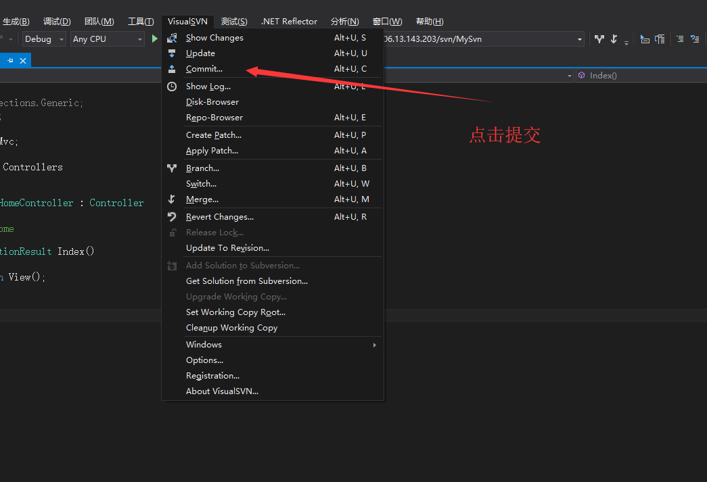This screenshot has width=707, height=482.
Task: Click the toolbar icon left of indent icons
Action: click(645, 39)
